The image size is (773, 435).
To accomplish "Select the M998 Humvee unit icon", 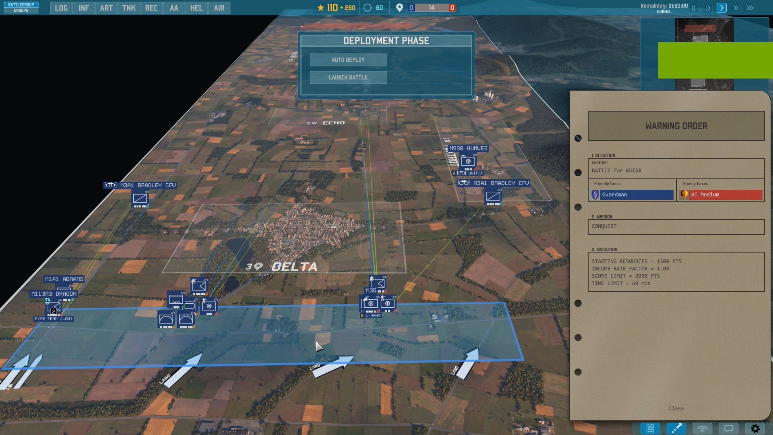I will point(468,162).
